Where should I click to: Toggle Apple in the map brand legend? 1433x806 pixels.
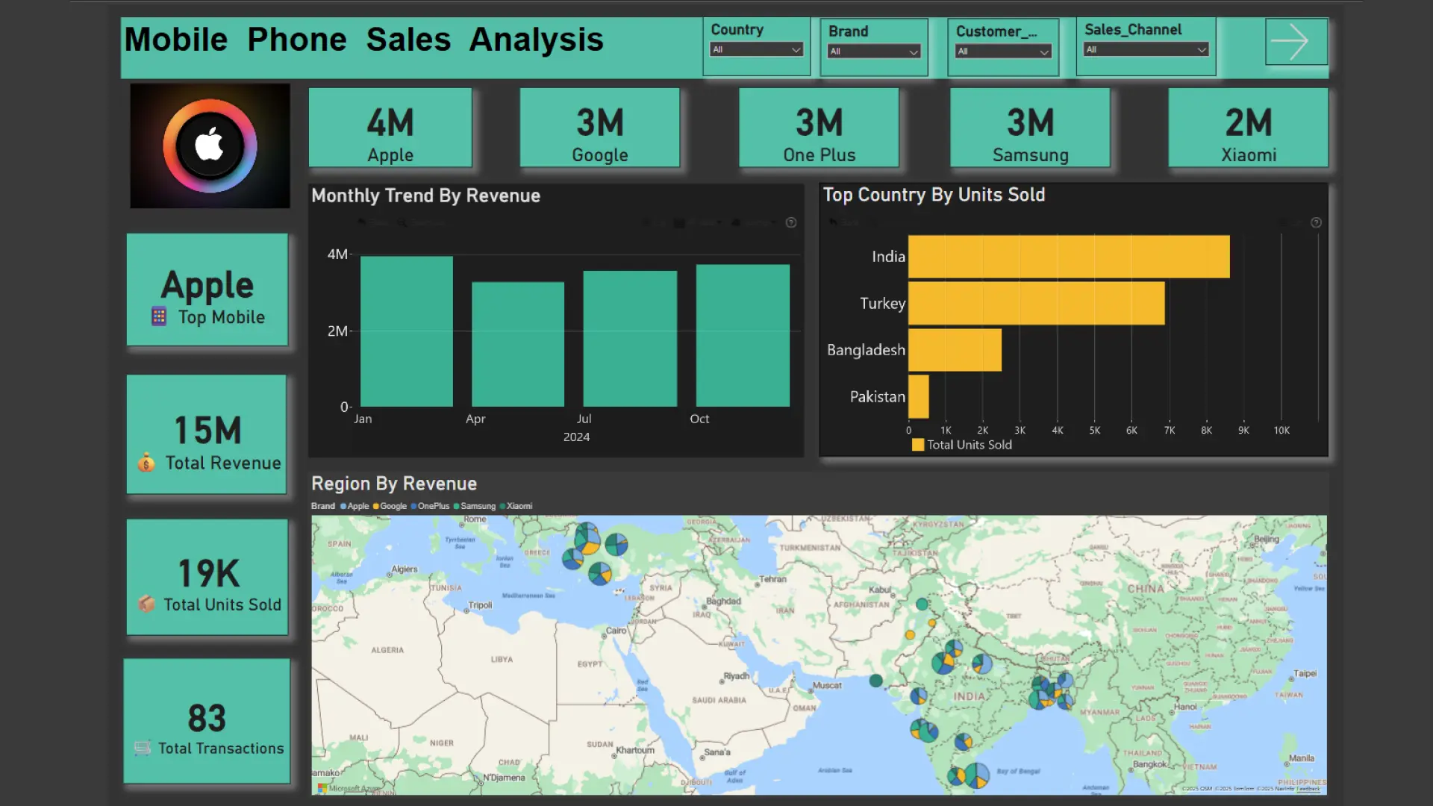[x=355, y=506]
